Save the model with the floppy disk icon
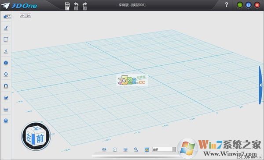The height and width of the screenshot is (160, 264). [x=67, y=6]
